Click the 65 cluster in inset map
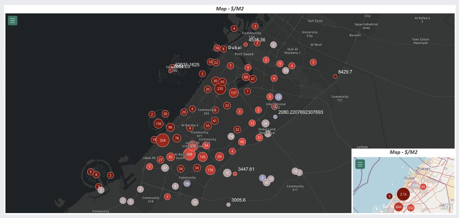Image resolution: width=459 pixels, height=218 pixels. coord(423,187)
